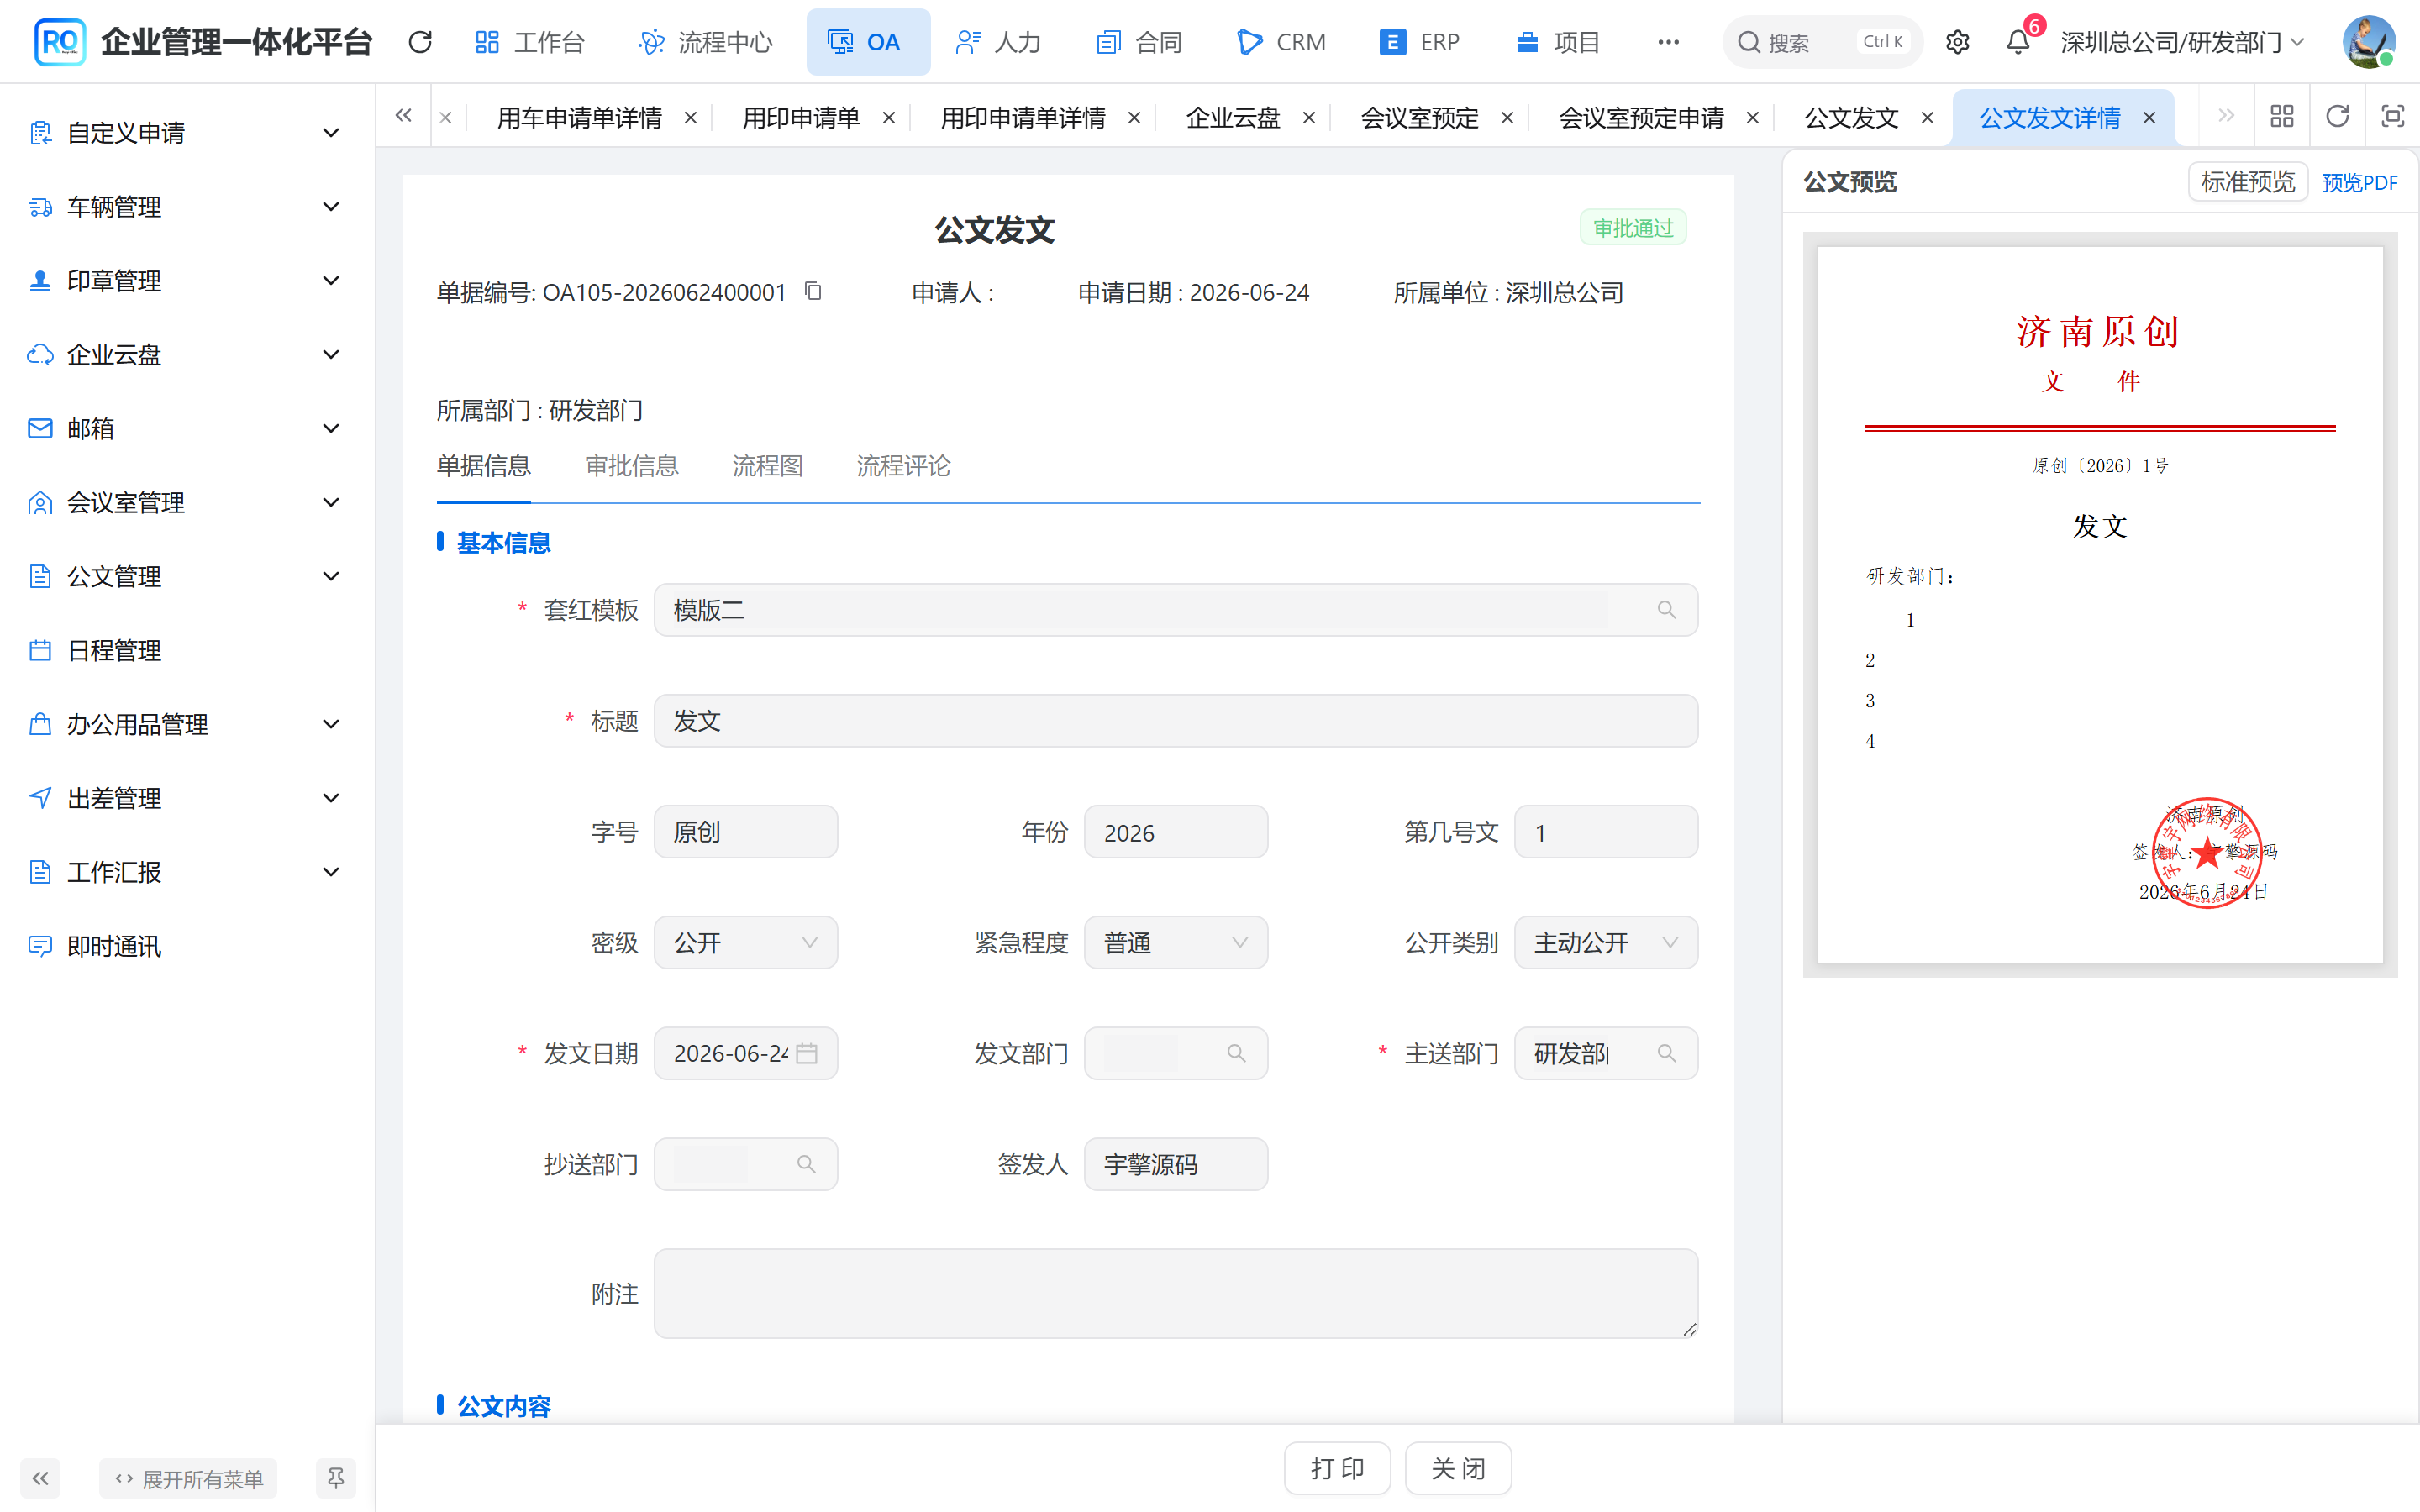Click search icon in 主送部门 field
This screenshot has height=1512, width=2420.
1666,1053
